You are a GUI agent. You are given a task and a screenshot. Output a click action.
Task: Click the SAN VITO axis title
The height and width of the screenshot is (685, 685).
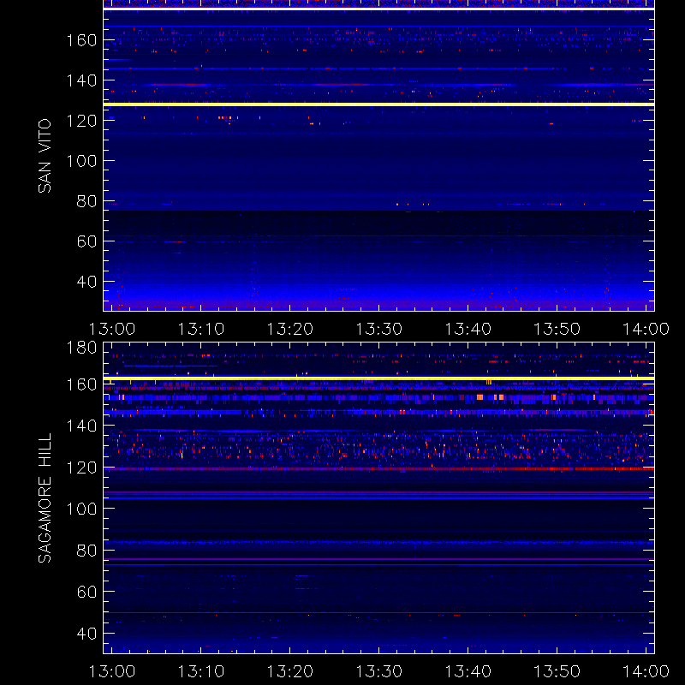coord(45,156)
